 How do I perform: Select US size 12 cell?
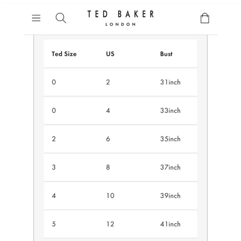pyautogui.click(x=111, y=224)
